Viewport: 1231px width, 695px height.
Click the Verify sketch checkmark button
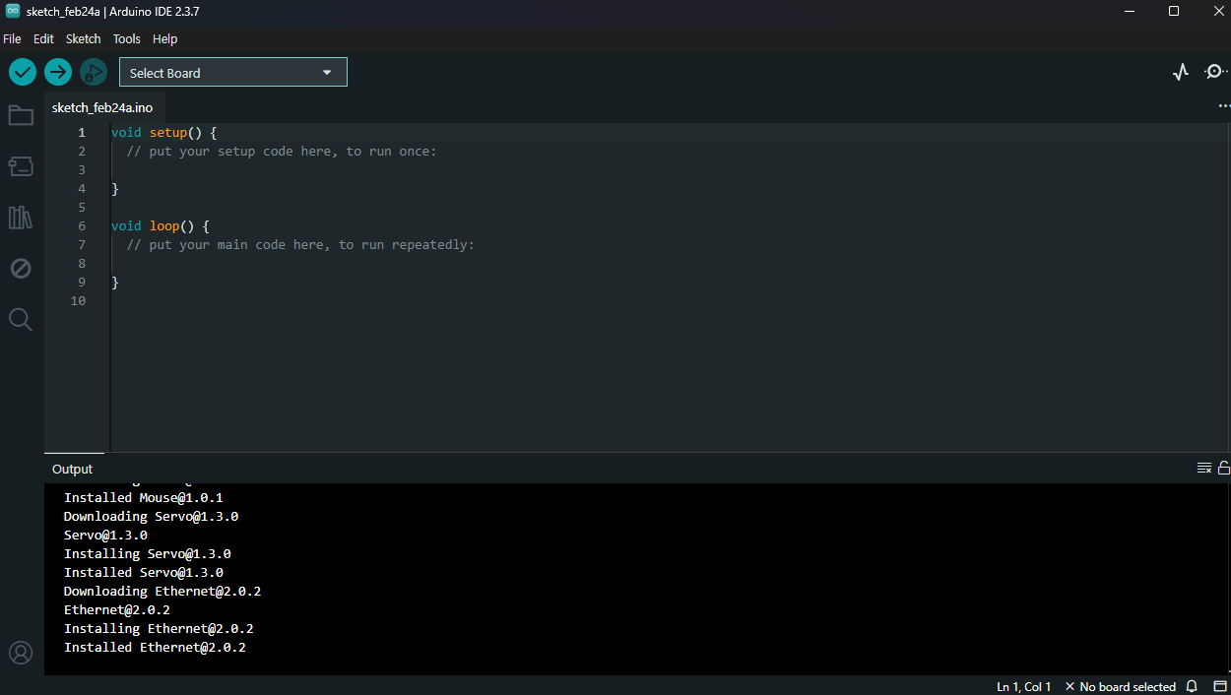(23, 72)
